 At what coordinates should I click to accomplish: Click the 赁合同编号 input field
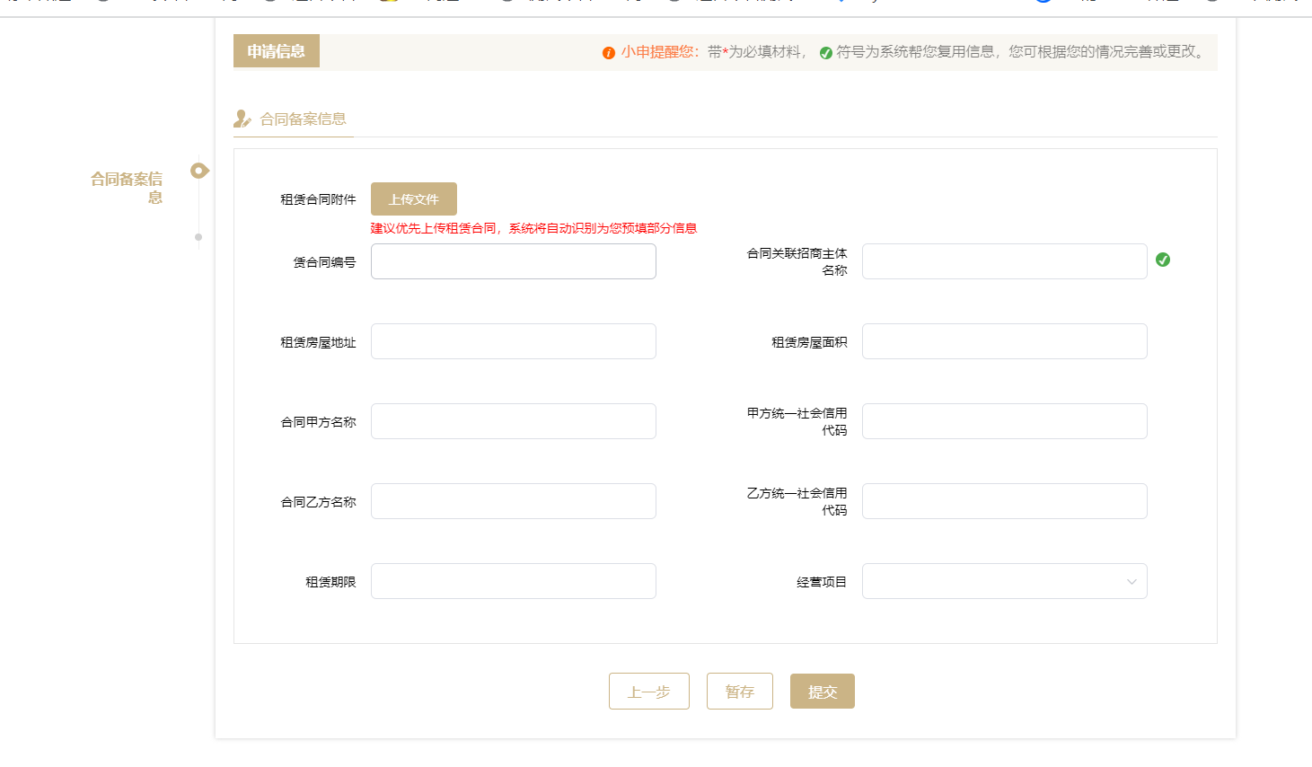513,260
